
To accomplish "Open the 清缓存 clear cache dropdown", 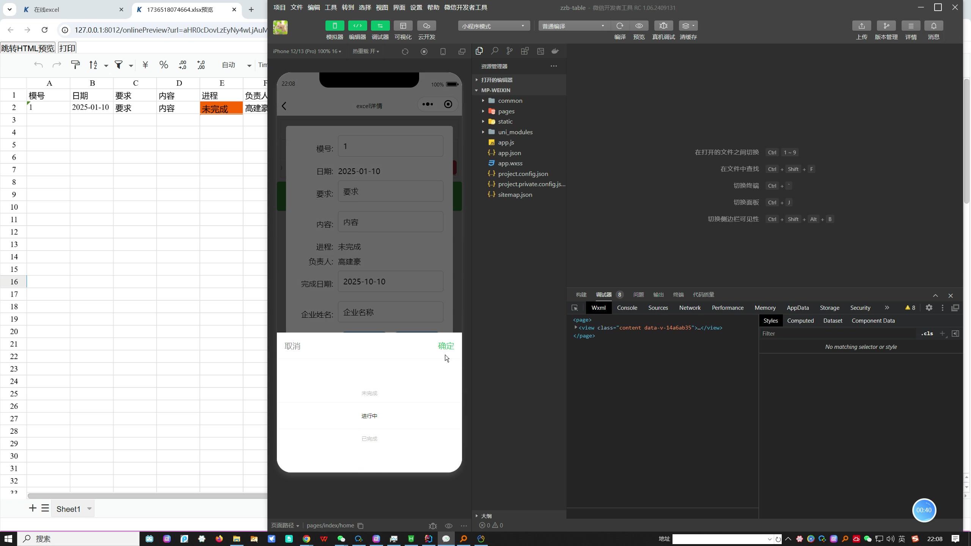I will 688,26.
